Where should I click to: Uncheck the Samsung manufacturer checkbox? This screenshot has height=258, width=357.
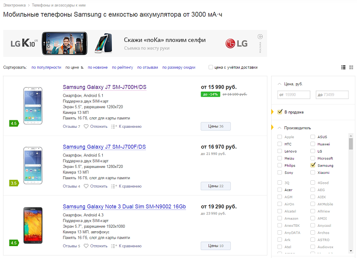click(x=313, y=165)
